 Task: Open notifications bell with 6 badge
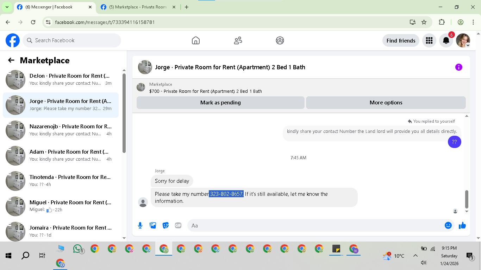[x=446, y=40]
